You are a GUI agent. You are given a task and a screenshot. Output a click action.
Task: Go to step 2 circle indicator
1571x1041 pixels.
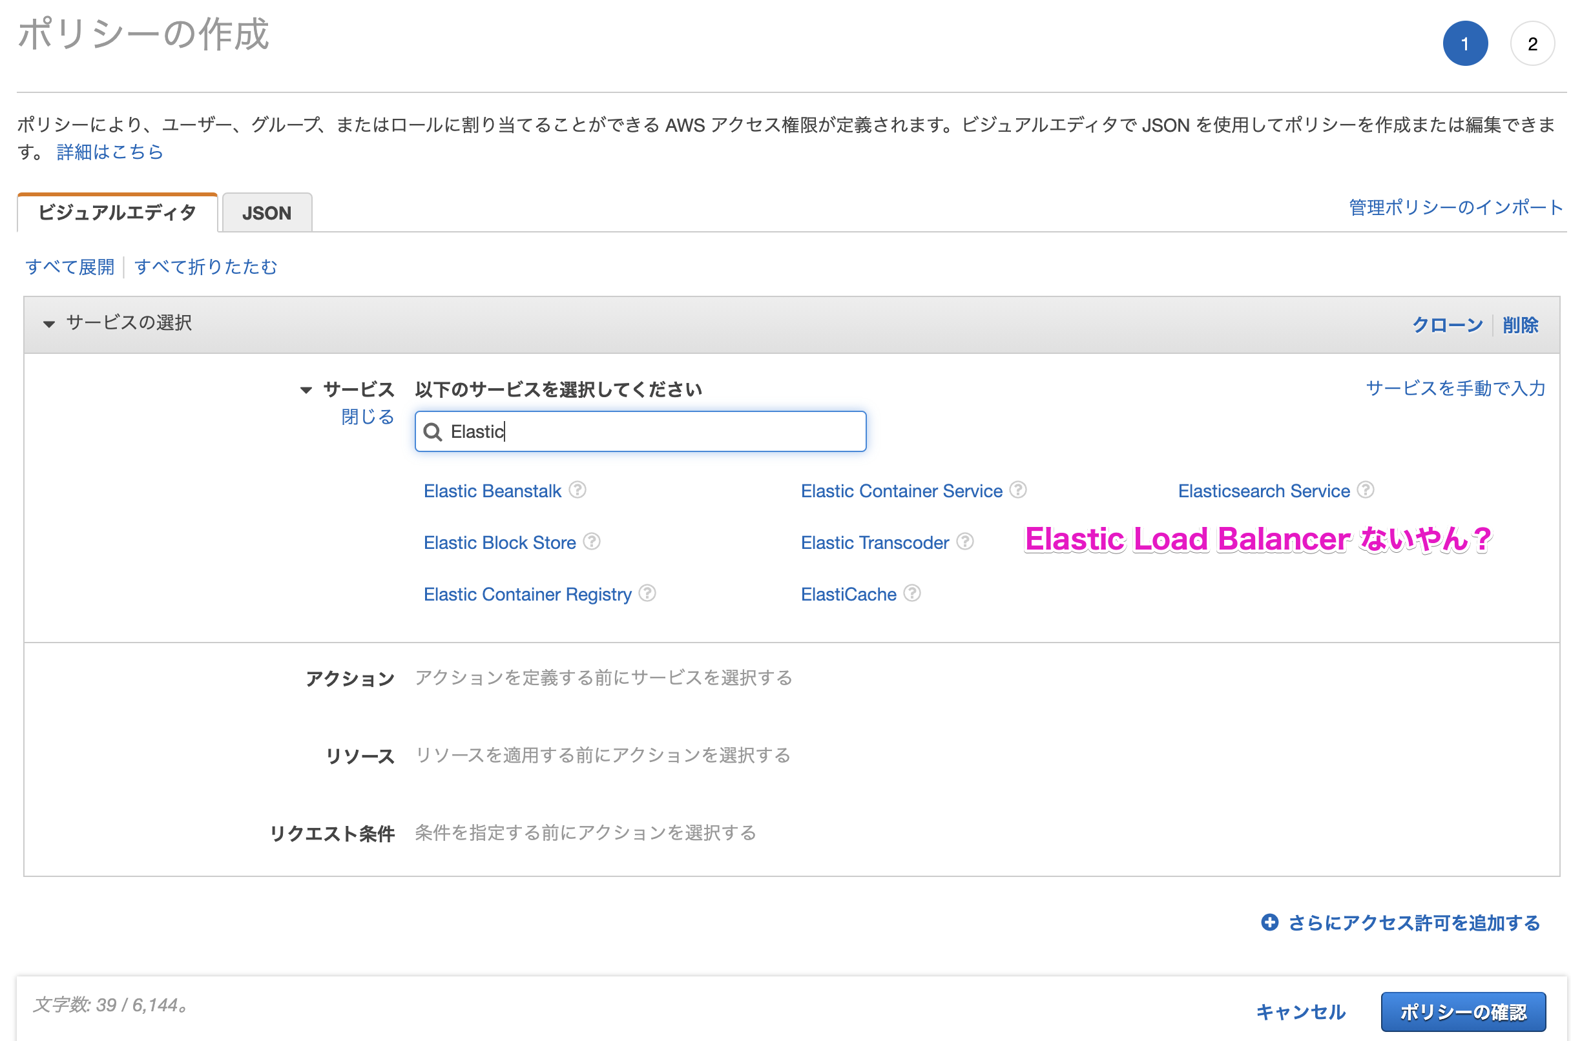pyautogui.click(x=1531, y=44)
